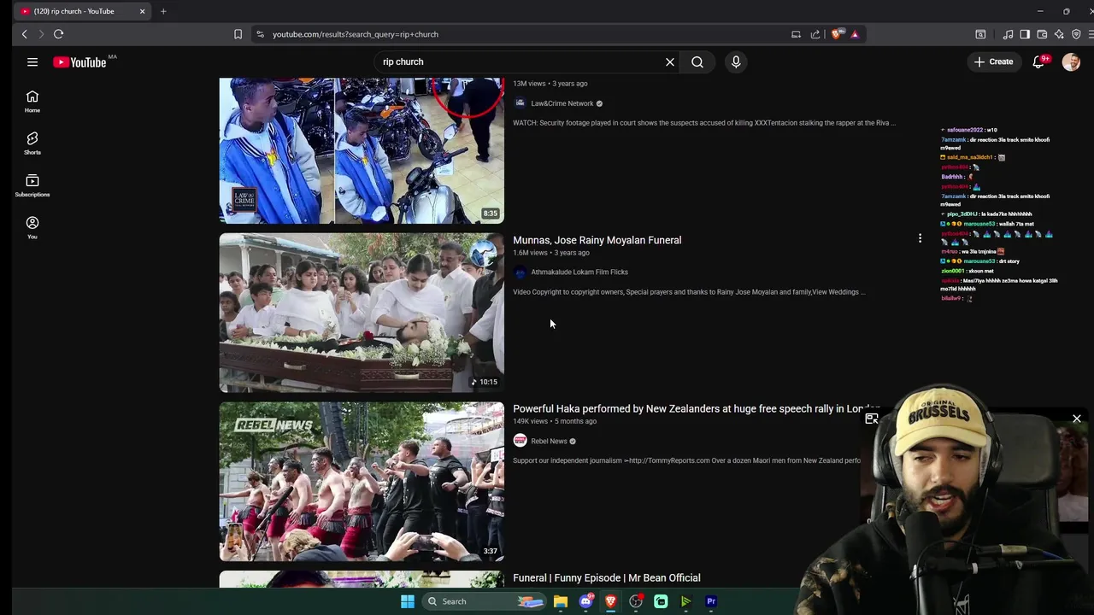1094x615 pixels.
Task: Open the Munnas, Jose Rainy Moyalan Funeral title
Action: 597,240
